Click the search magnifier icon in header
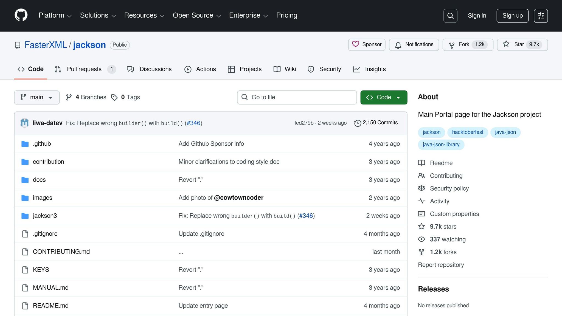This screenshot has height=316, width=562. point(450,16)
